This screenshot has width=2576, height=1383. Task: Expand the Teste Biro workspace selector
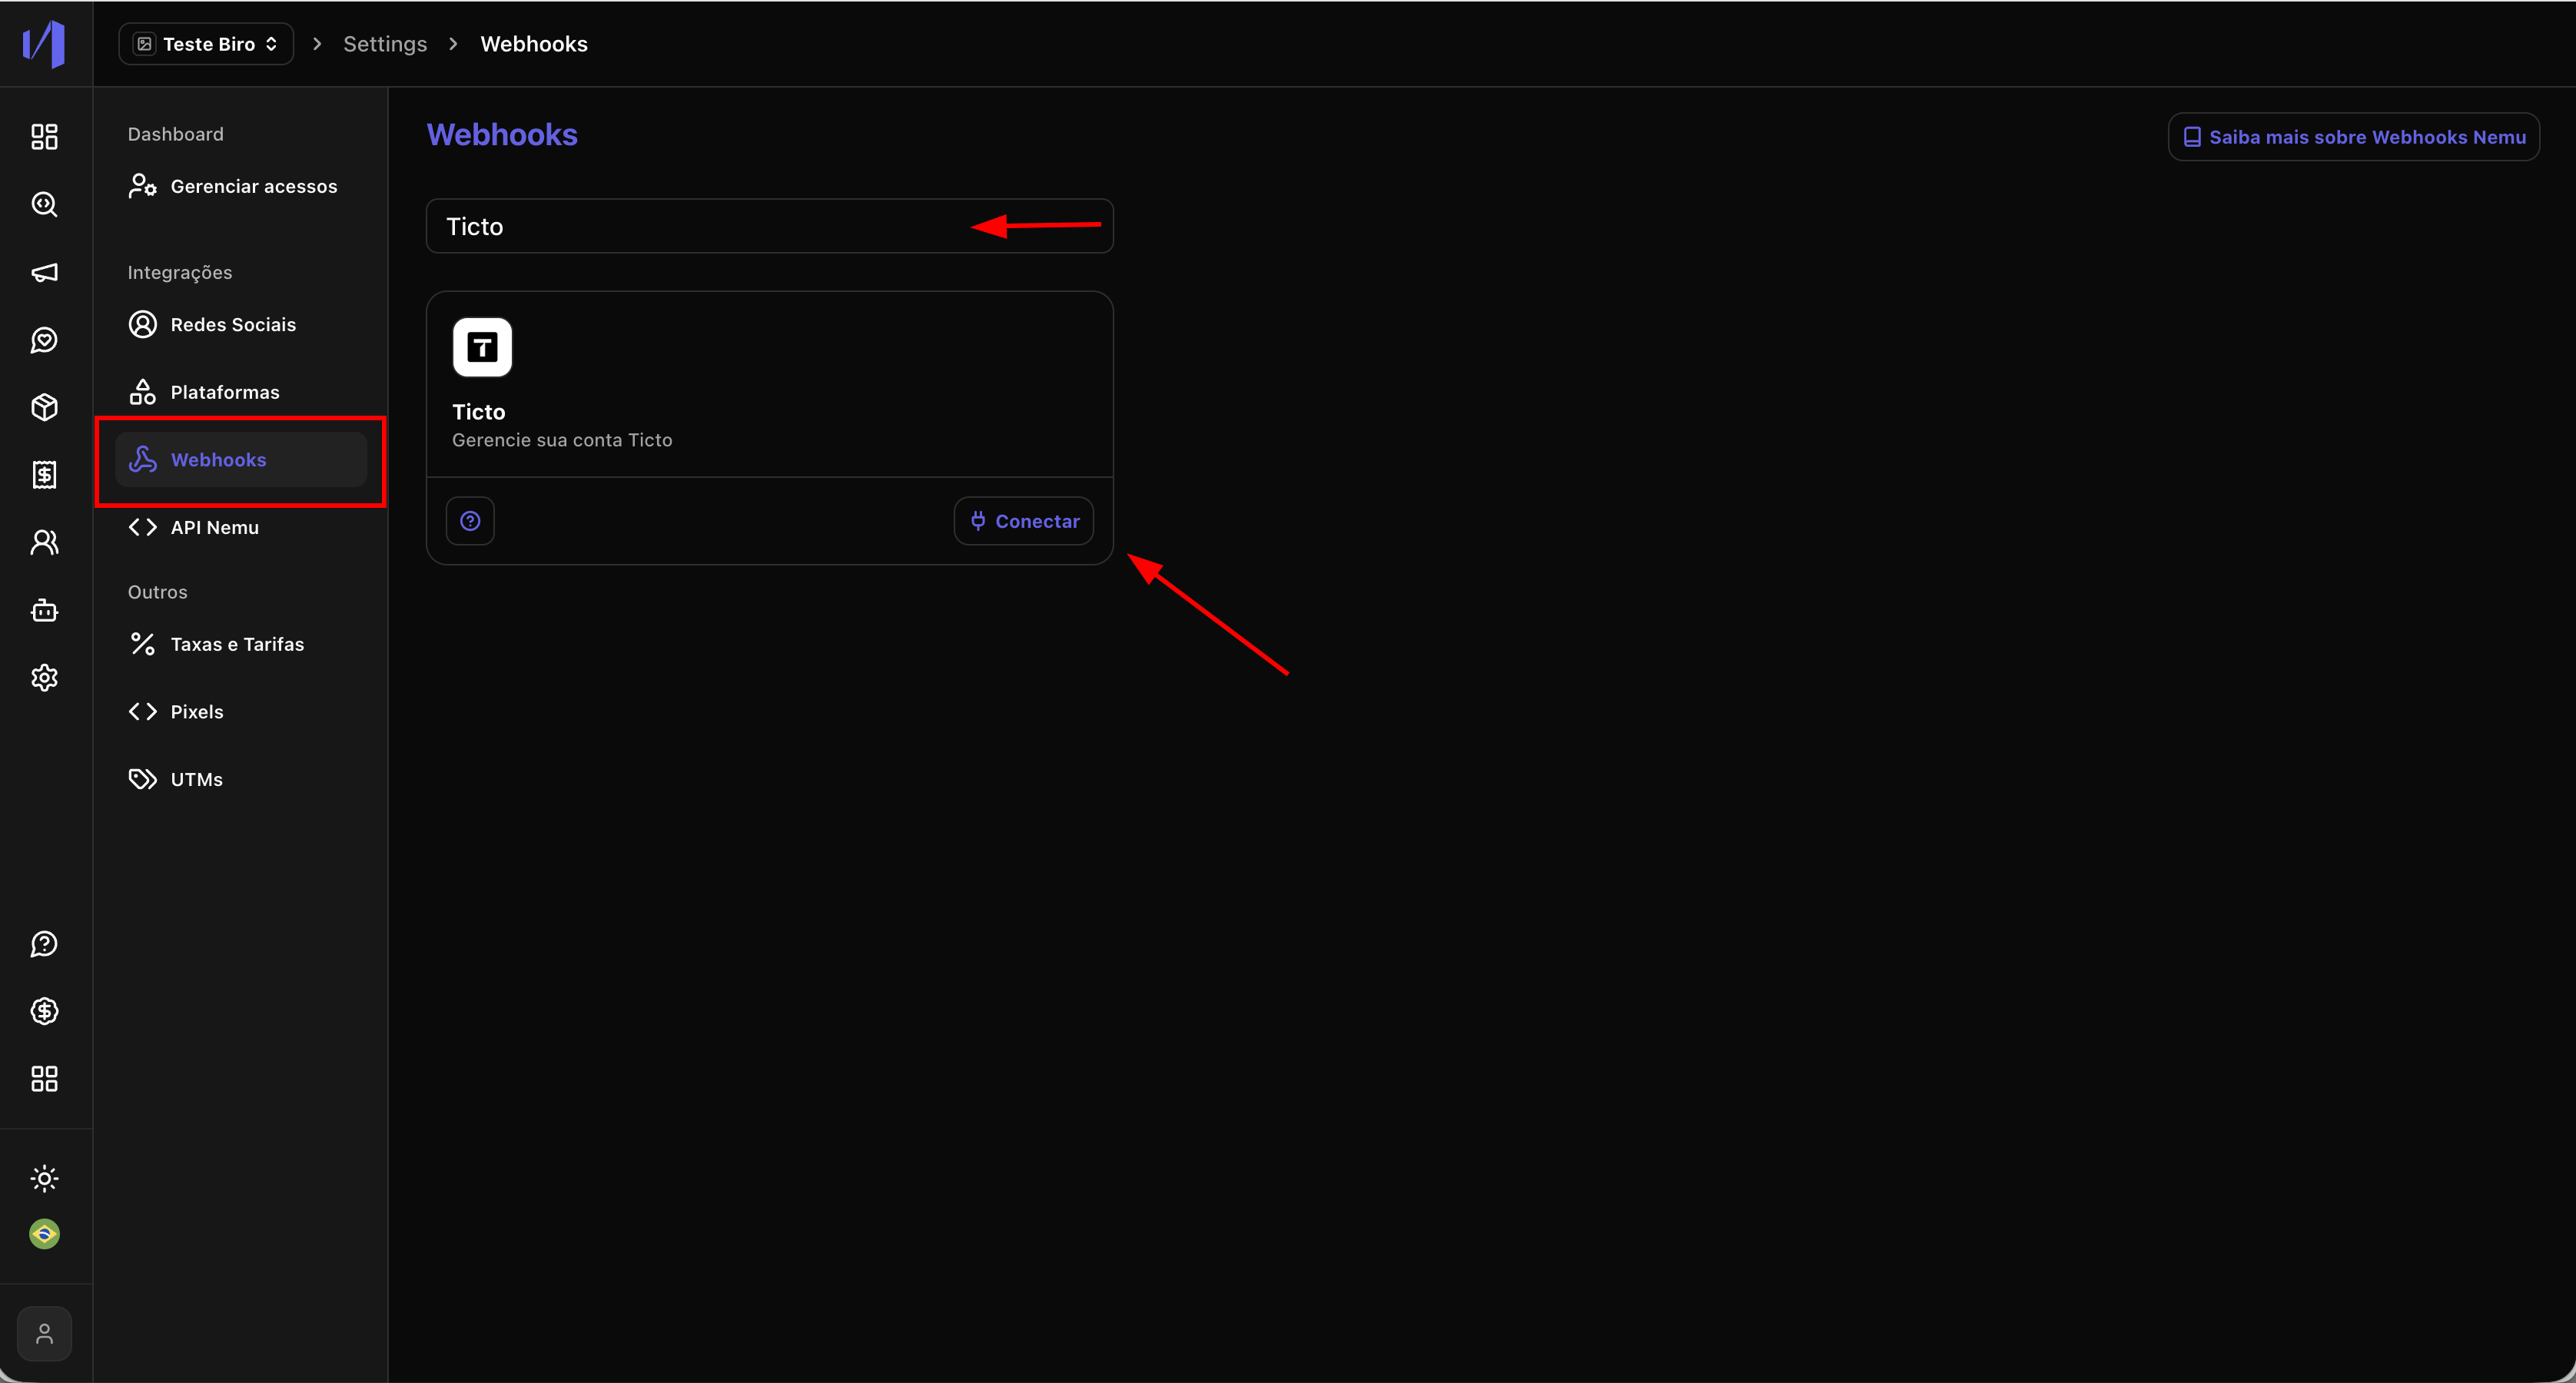click(x=206, y=44)
